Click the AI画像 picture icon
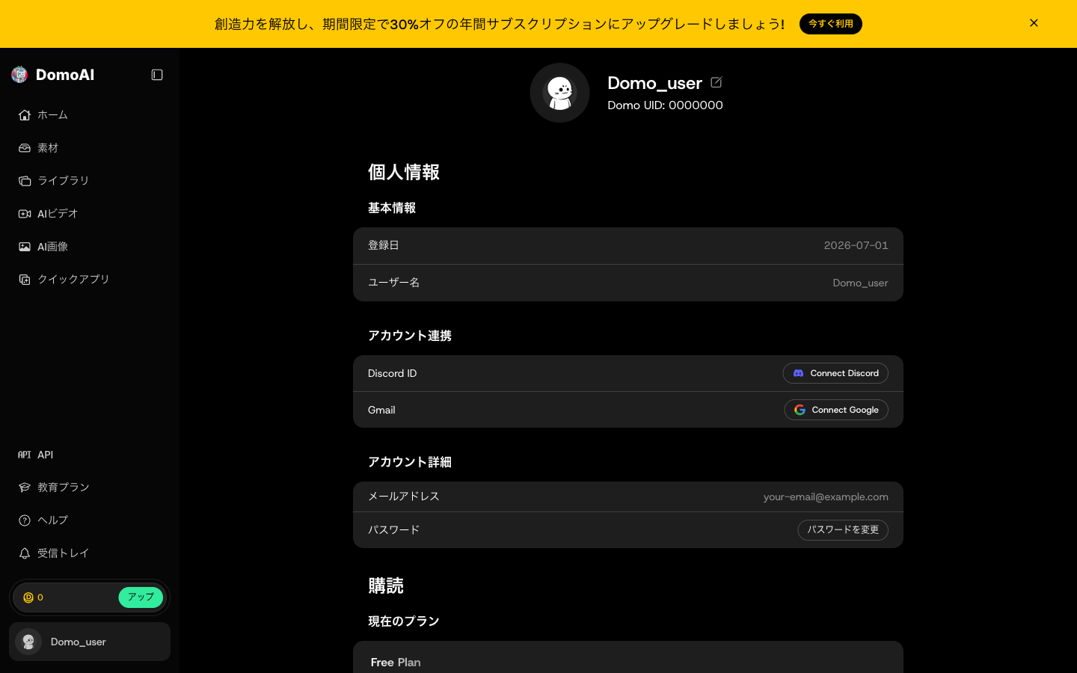The height and width of the screenshot is (673, 1077). 25,247
